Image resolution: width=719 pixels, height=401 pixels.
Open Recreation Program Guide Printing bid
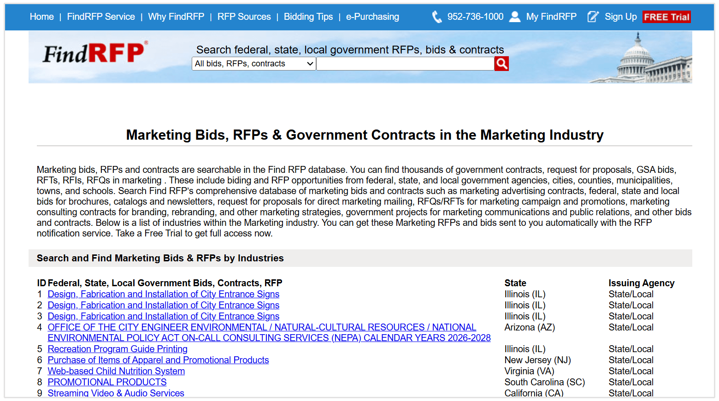[x=118, y=349]
